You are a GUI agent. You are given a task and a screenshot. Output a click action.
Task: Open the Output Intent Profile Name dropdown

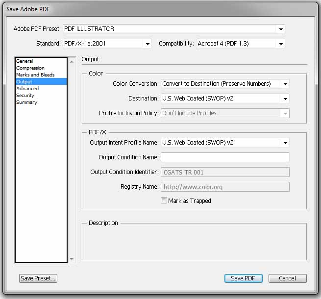pyautogui.click(x=225, y=143)
